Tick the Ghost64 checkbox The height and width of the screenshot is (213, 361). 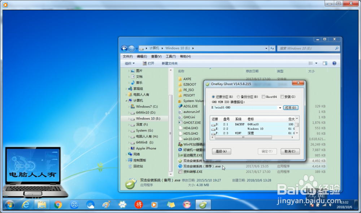click(264, 97)
